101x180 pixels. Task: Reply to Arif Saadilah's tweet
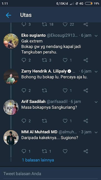(x=24, y=121)
